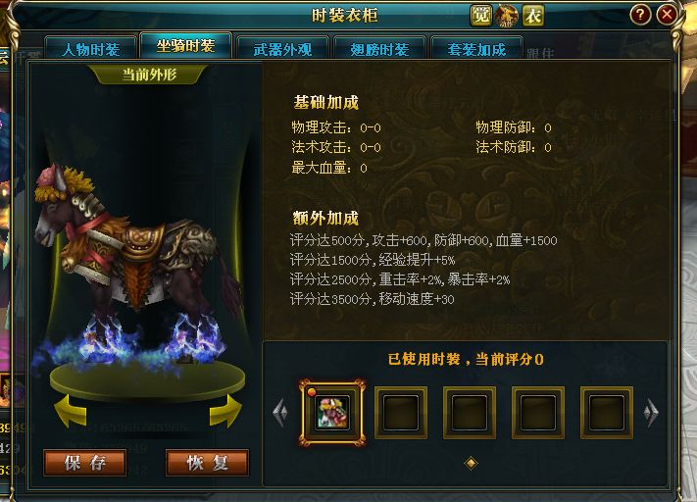This screenshot has height=502, width=697.
Task: Click the 保存 button
Action: point(85,463)
